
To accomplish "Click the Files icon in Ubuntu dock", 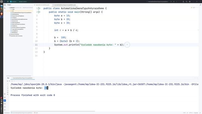I will point(2,6).
